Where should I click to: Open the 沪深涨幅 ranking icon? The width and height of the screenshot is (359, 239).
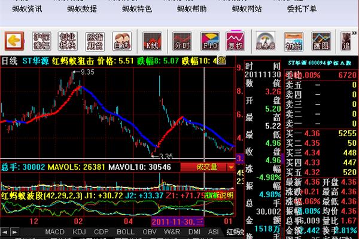41,41
